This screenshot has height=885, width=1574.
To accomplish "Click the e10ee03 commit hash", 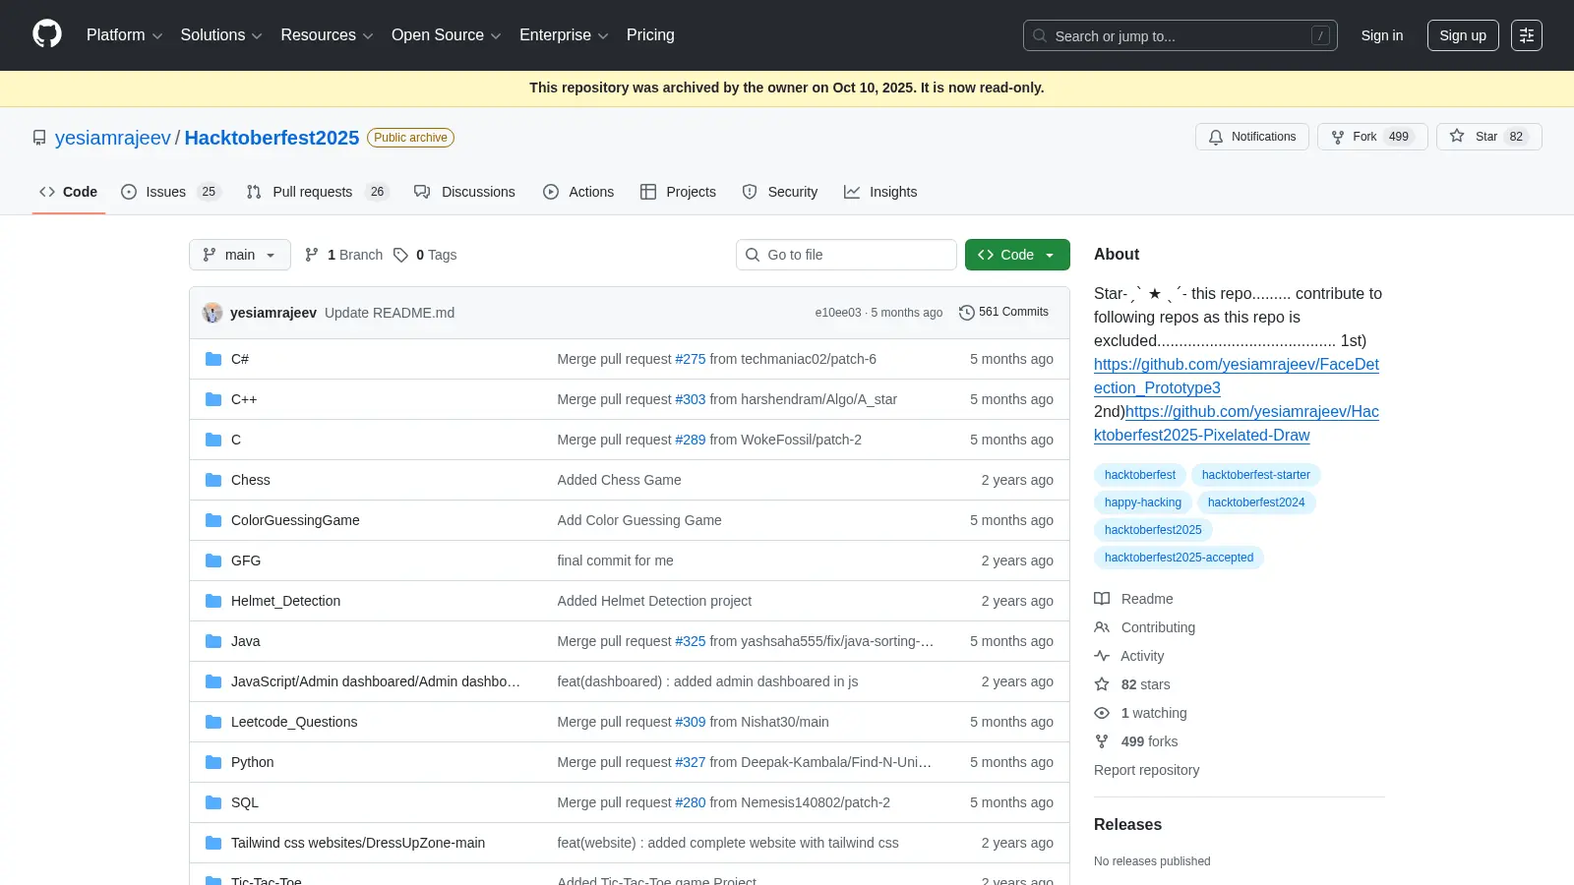I will (838, 313).
